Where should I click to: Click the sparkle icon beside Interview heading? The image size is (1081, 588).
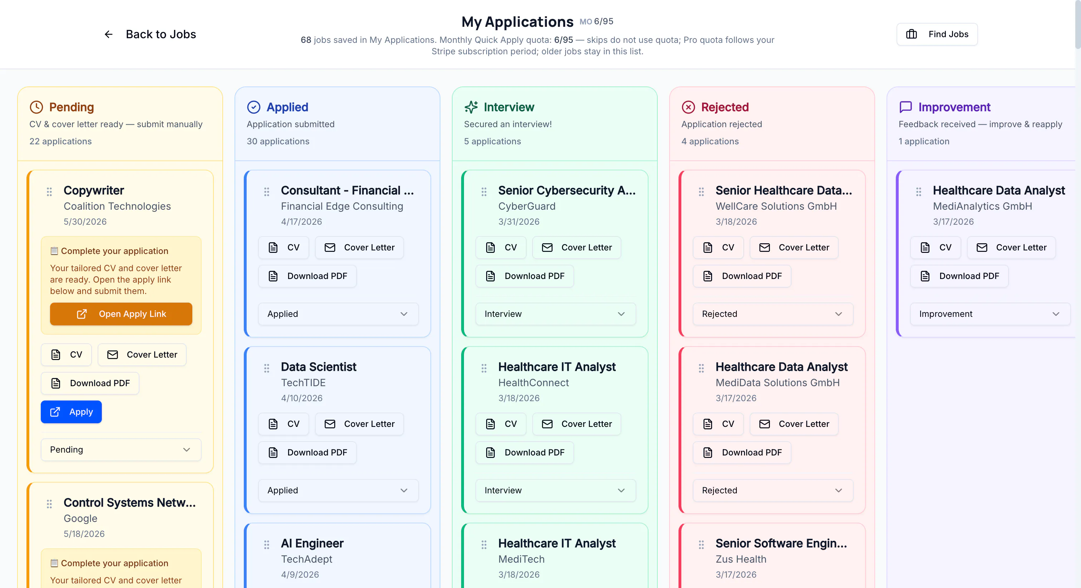(x=471, y=108)
